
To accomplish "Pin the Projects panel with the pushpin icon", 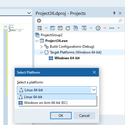I will click(x=114, y=13).
